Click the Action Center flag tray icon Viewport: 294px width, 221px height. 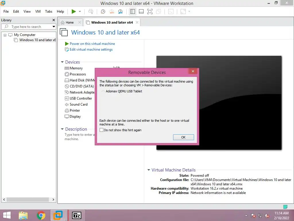point(253,216)
